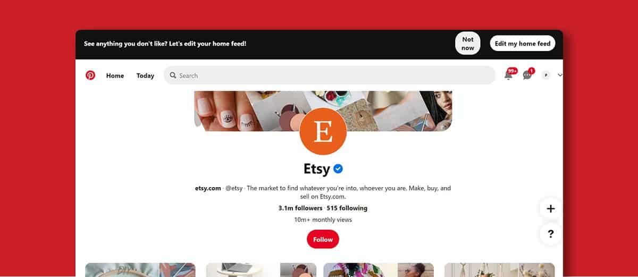View the 3.1m followers list
638x277 pixels.
click(x=300, y=208)
